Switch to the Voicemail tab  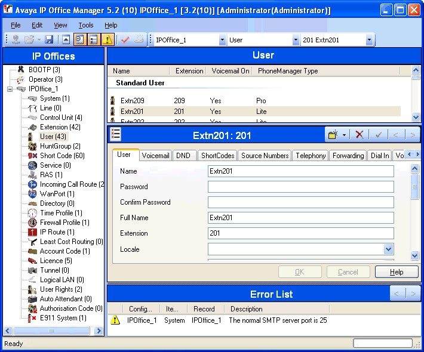coord(155,156)
